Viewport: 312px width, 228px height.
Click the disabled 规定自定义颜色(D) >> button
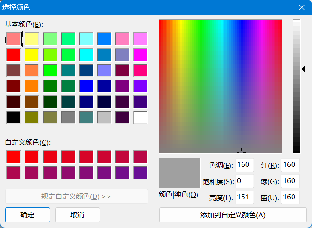click(76, 197)
